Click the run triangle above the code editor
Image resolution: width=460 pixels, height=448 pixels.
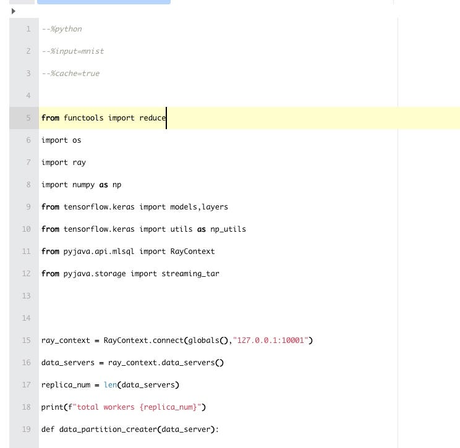coord(13,12)
